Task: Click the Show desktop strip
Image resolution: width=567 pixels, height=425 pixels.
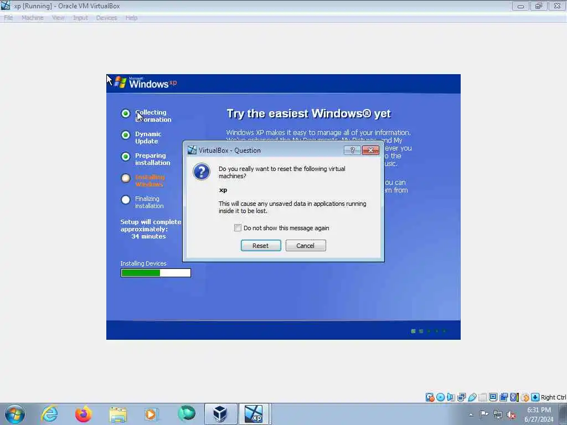Action: click(x=563, y=414)
